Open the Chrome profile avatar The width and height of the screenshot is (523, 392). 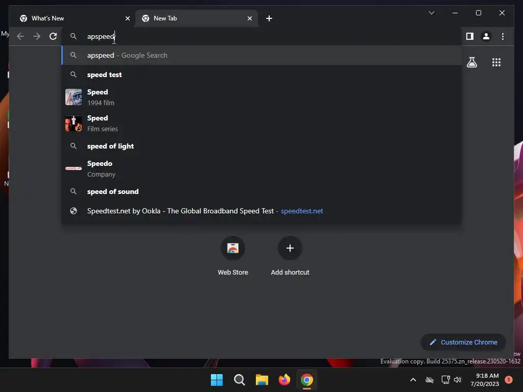[x=486, y=36]
